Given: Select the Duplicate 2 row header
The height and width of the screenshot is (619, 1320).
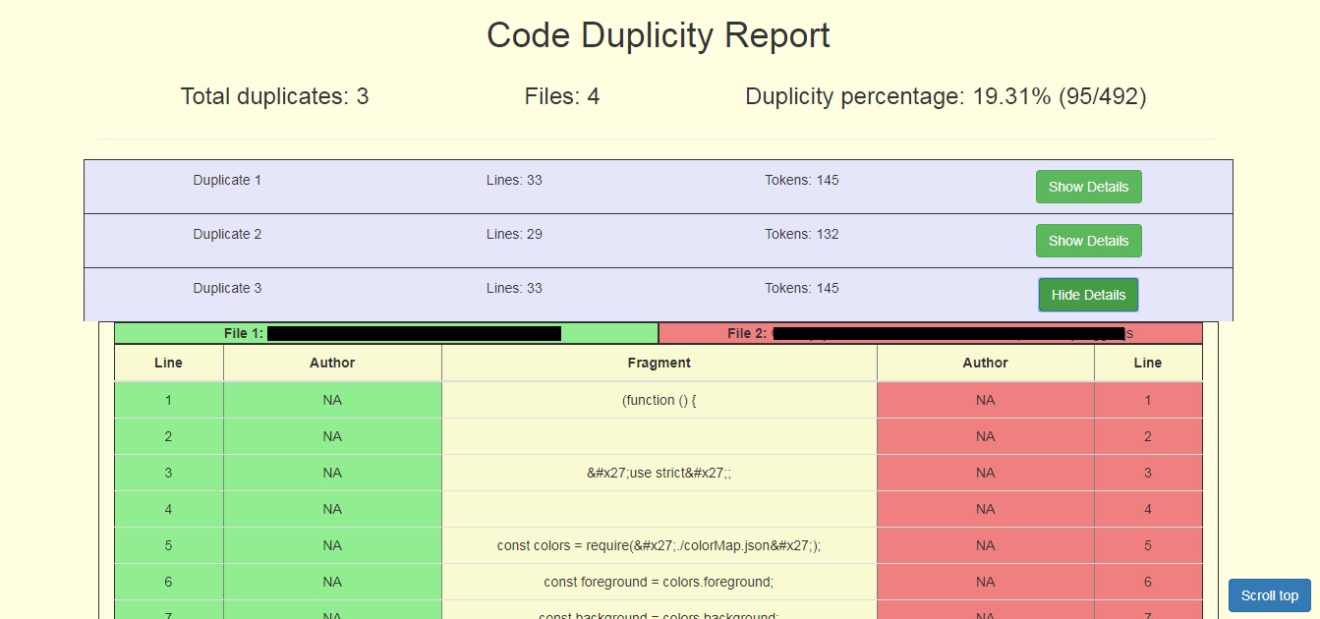Looking at the screenshot, I should 227,234.
